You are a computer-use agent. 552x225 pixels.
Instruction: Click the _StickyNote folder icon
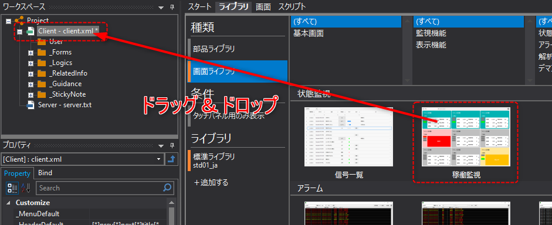(42, 95)
